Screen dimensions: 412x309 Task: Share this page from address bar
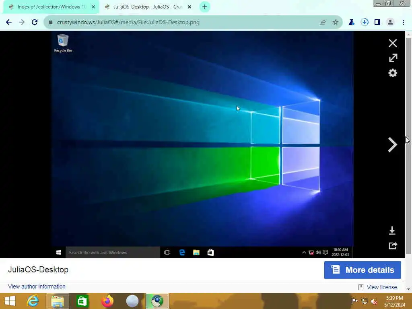pos(323,23)
